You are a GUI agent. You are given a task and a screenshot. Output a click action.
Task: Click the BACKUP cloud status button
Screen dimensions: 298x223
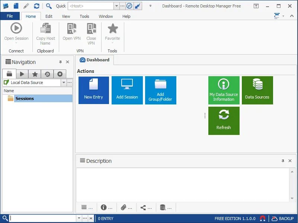click(282, 219)
